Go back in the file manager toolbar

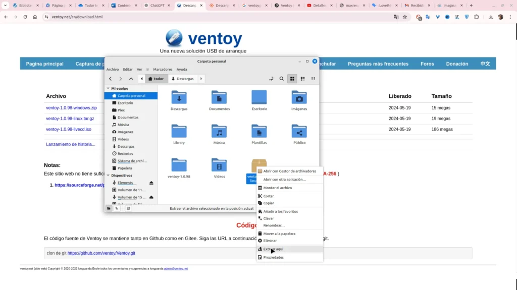pos(111,79)
